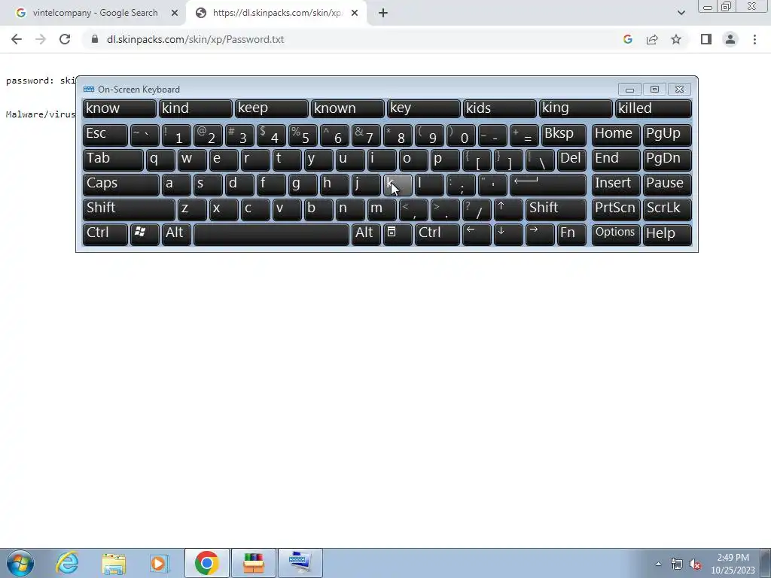
Task: Click the Home key
Action: point(616,135)
